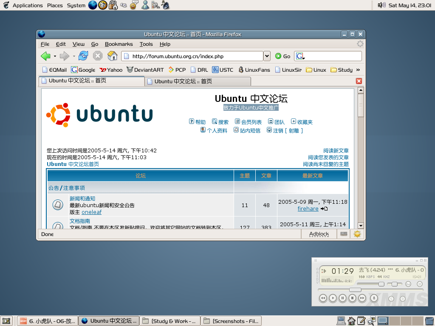Click the Forward arrow in Firefox toolbar
Viewport: 435px width, 326px height.
[x=65, y=56]
